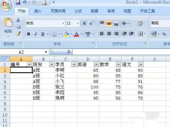Undo the last action
This screenshot has width=170, height=127.
25,2
